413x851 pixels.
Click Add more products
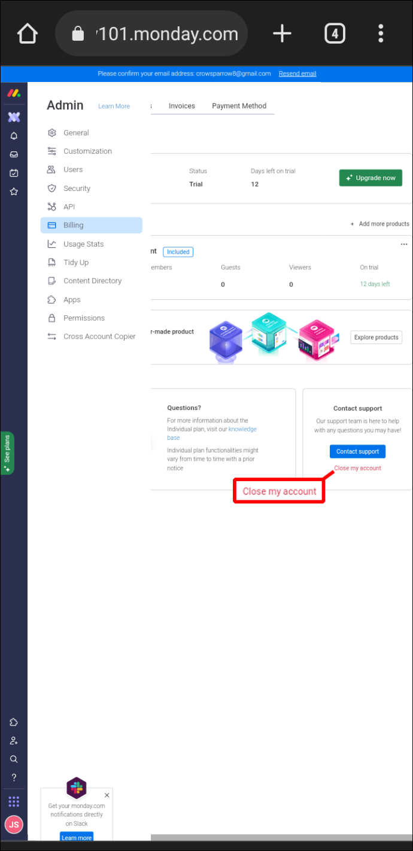tap(380, 224)
